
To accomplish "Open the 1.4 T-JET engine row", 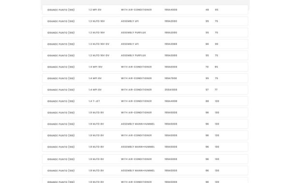I will (145, 101).
